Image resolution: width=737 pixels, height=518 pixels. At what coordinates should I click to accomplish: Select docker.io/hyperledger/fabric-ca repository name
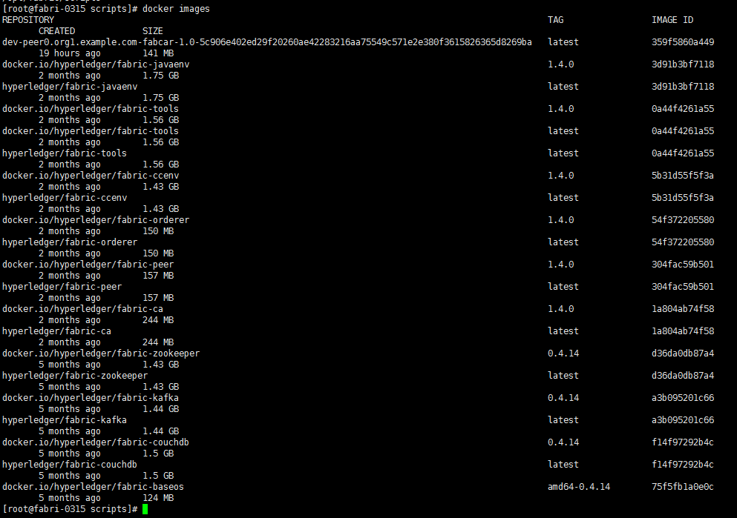pyautogui.click(x=82, y=309)
